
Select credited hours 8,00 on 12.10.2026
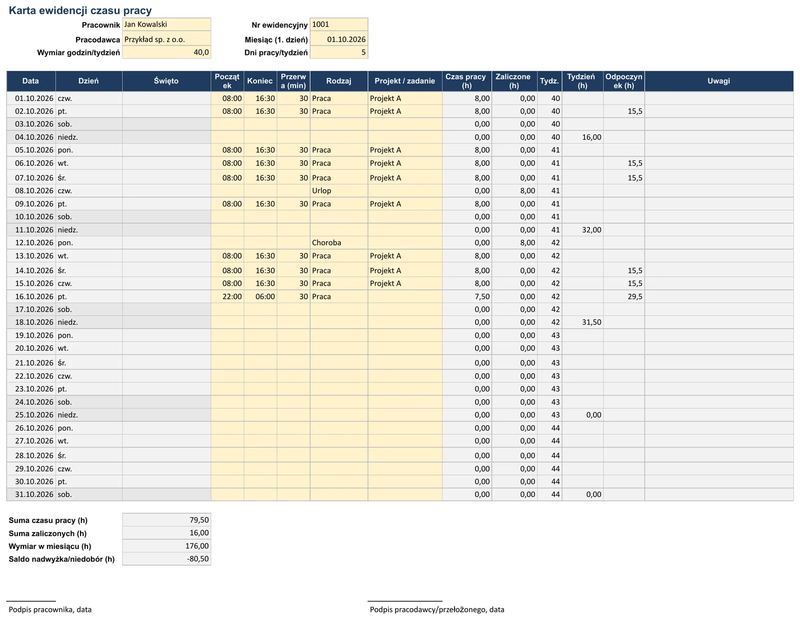pos(514,243)
